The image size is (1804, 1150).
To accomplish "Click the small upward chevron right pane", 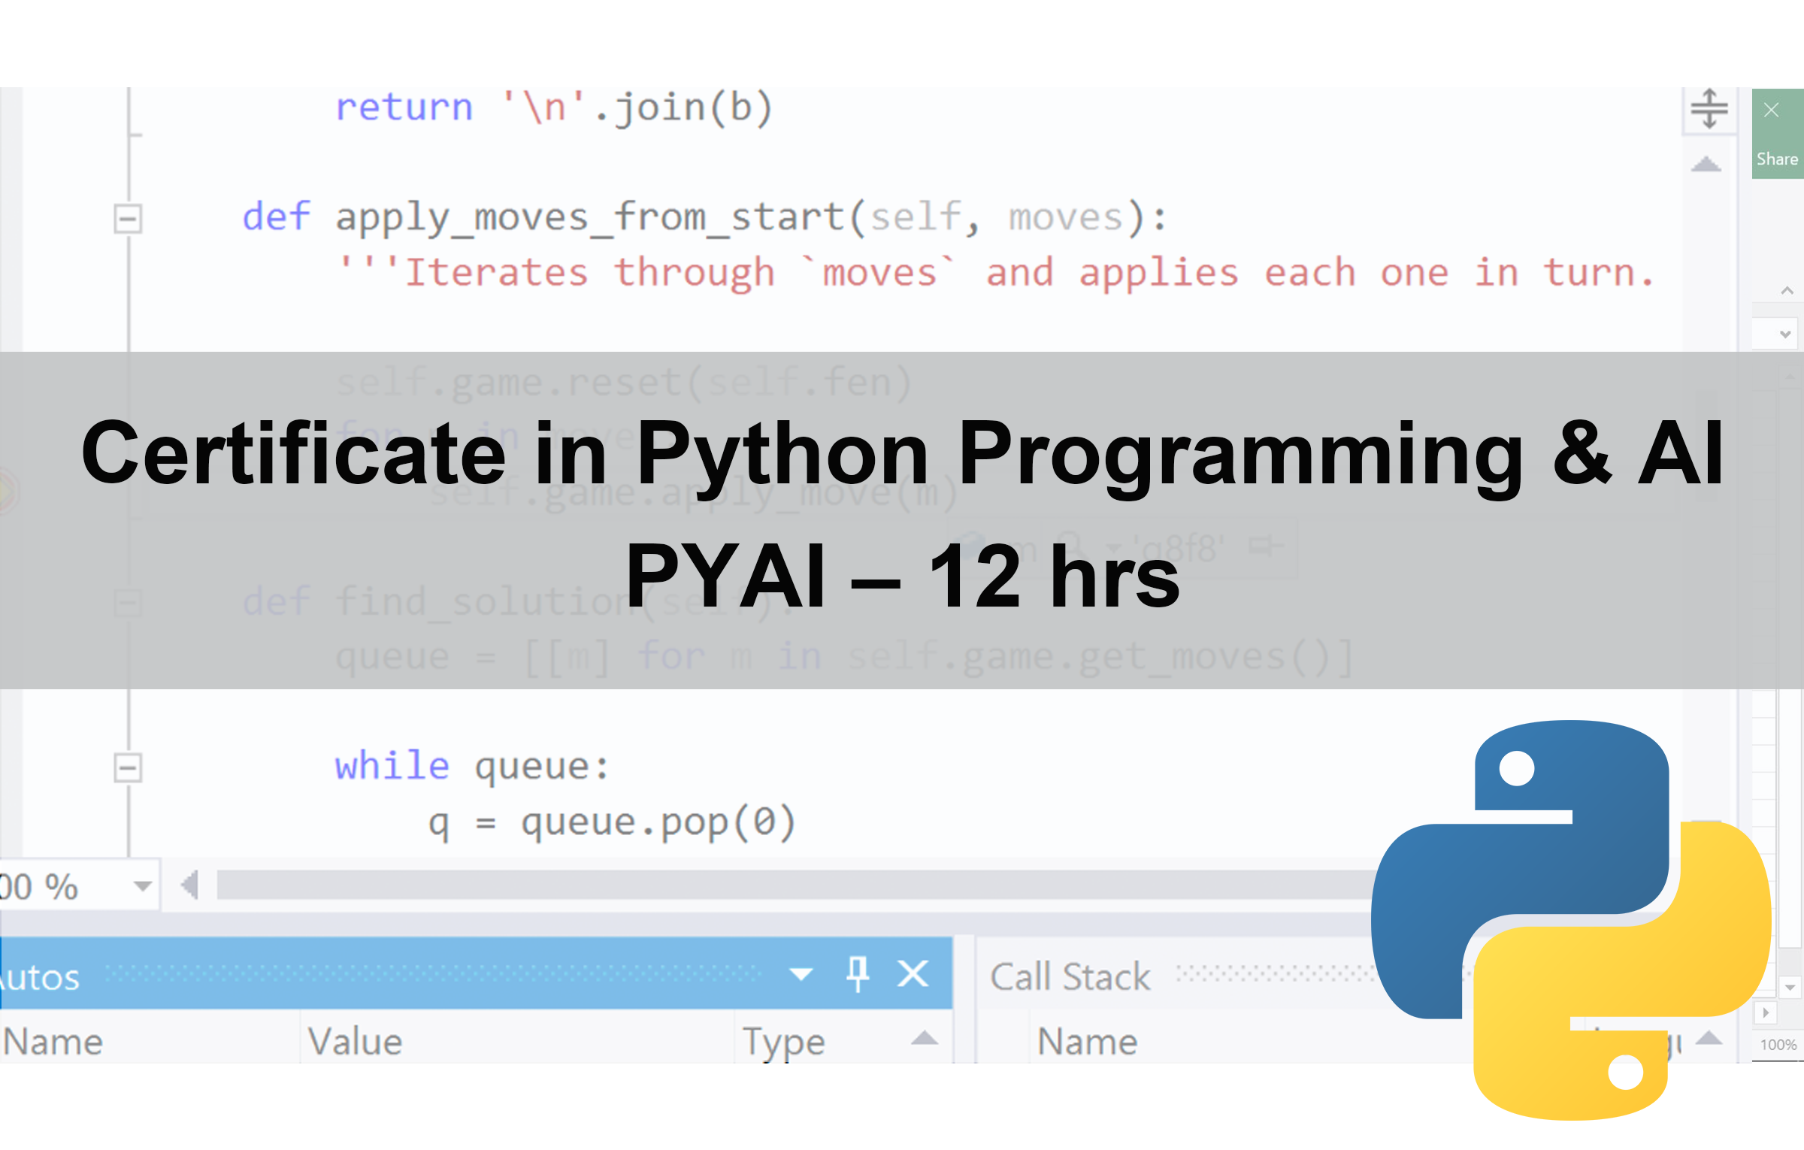I will point(1787,290).
